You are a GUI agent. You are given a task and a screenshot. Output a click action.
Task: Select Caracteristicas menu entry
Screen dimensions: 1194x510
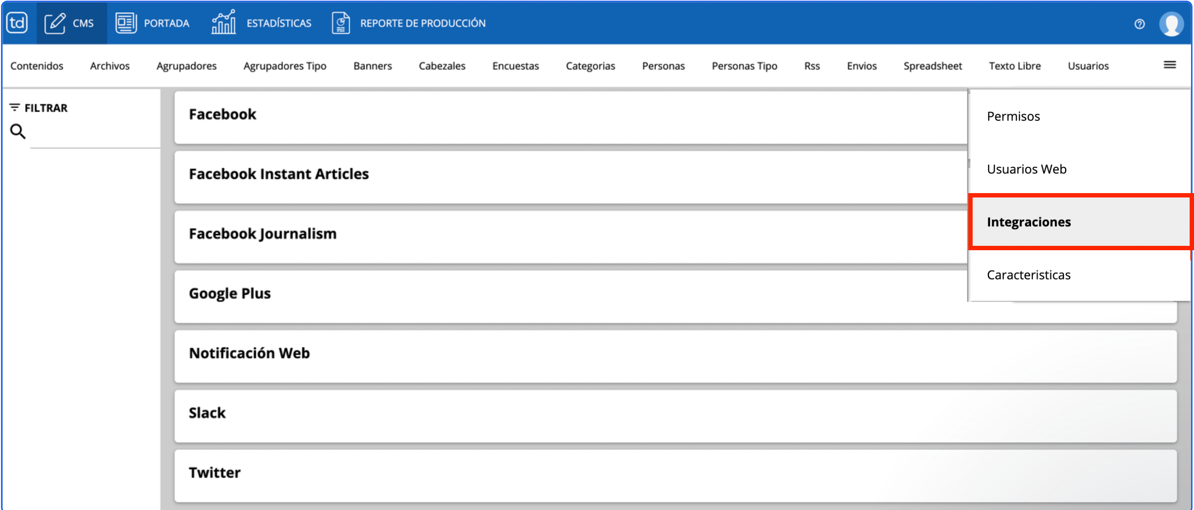click(1028, 275)
